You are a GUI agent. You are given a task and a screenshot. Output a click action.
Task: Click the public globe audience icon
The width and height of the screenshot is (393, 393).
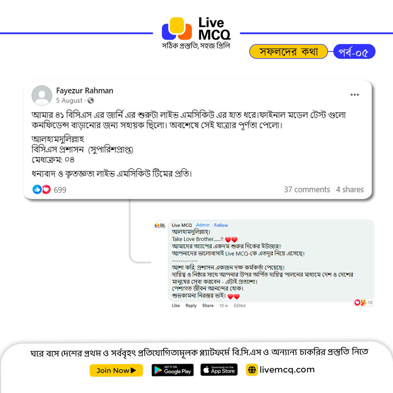pos(90,101)
